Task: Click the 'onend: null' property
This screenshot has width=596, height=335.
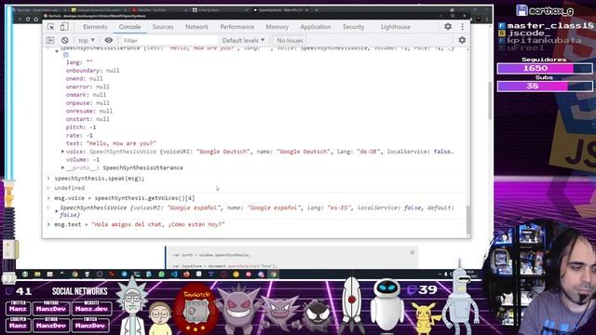Action: tap(84, 78)
